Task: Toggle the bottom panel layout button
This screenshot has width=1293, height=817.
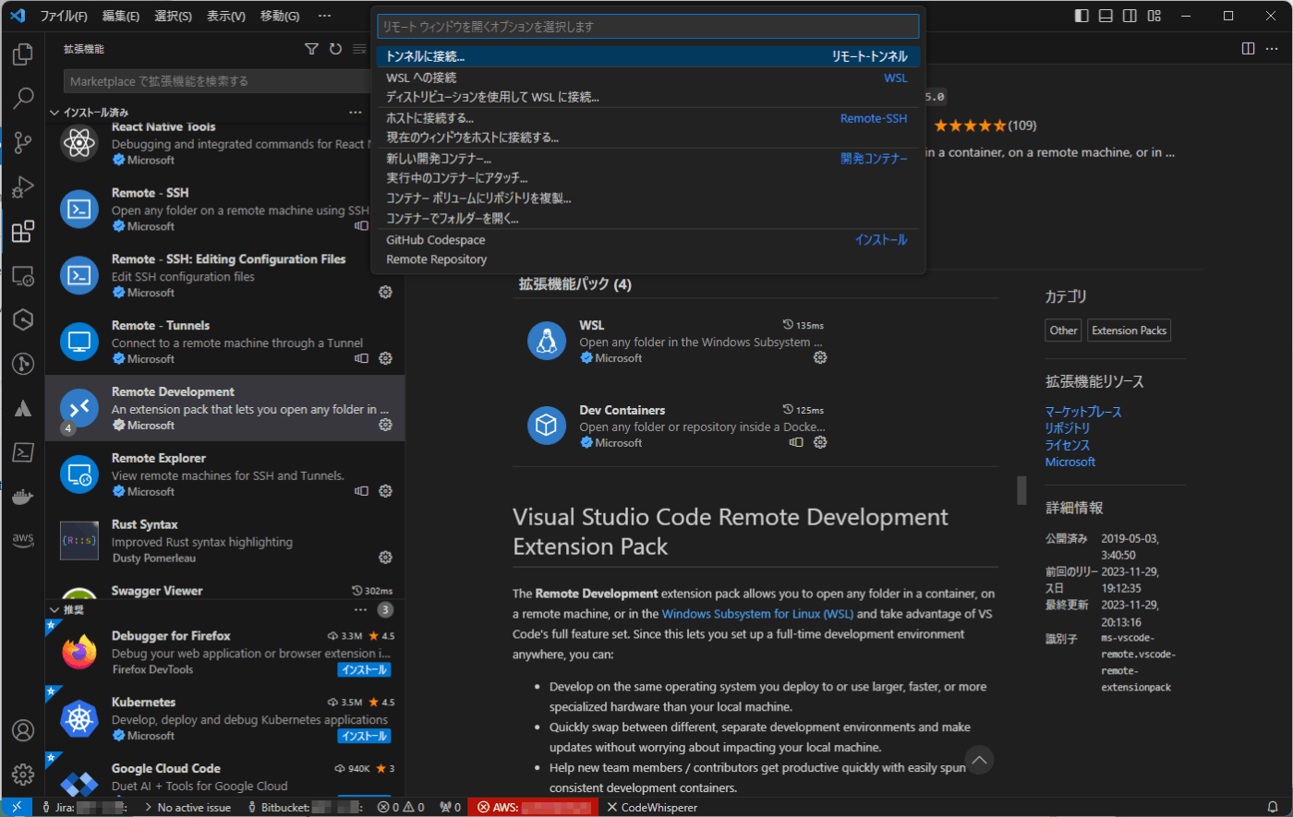Action: point(1106,16)
